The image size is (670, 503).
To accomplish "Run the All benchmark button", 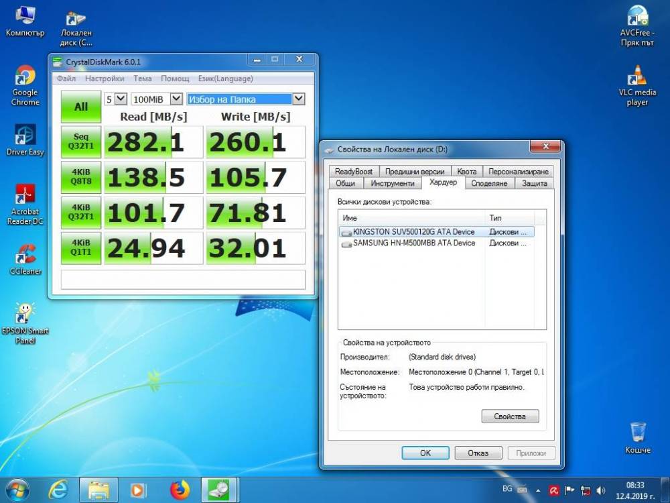I will coord(81,107).
